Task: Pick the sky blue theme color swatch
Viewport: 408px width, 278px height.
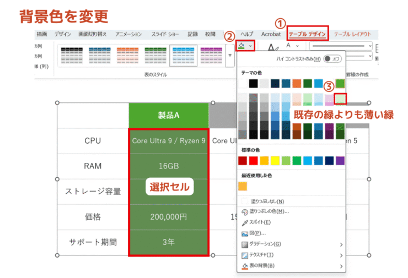Action: tap(319, 84)
